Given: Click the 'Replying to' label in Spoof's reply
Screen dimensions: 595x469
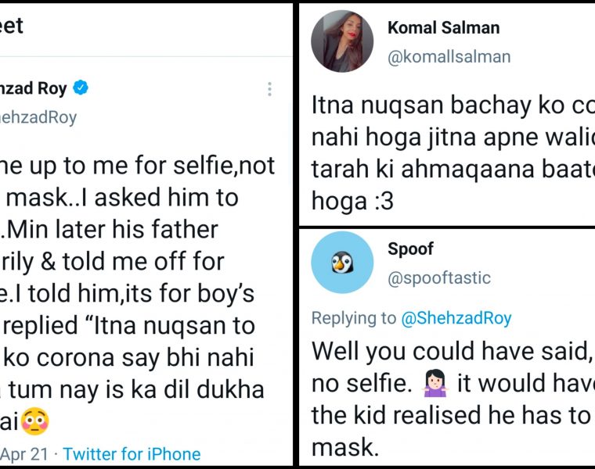Looking at the screenshot, I should [354, 317].
